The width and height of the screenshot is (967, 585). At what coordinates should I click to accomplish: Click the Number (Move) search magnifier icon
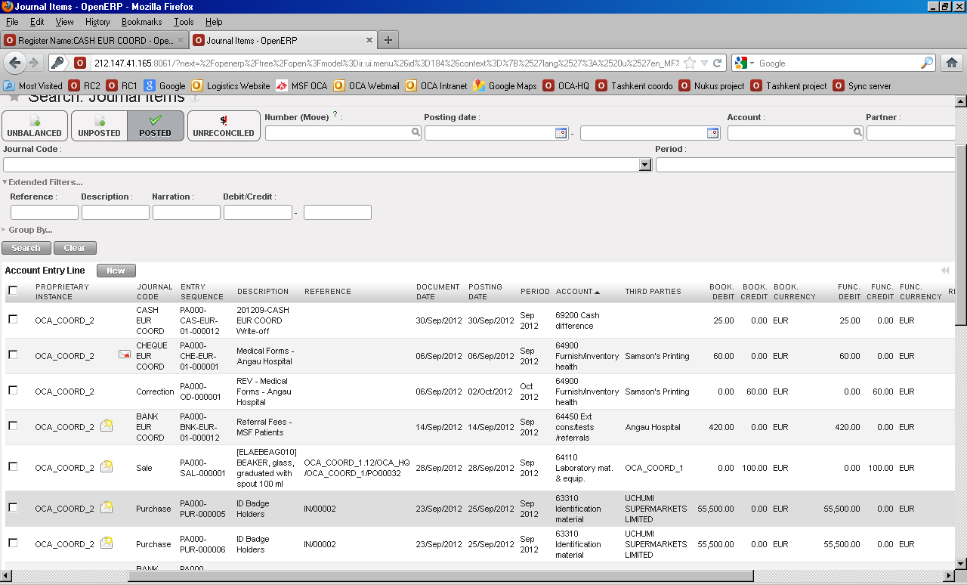[x=416, y=132]
